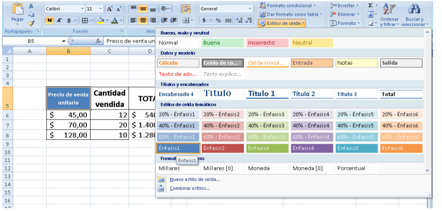
Task: Toggle bold N formatting
Action: click(x=50, y=21)
